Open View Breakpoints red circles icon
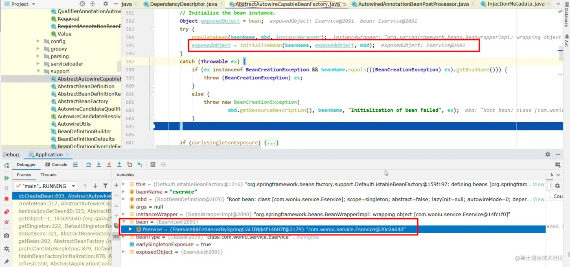This screenshot has height=267, width=570. tap(7, 212)
